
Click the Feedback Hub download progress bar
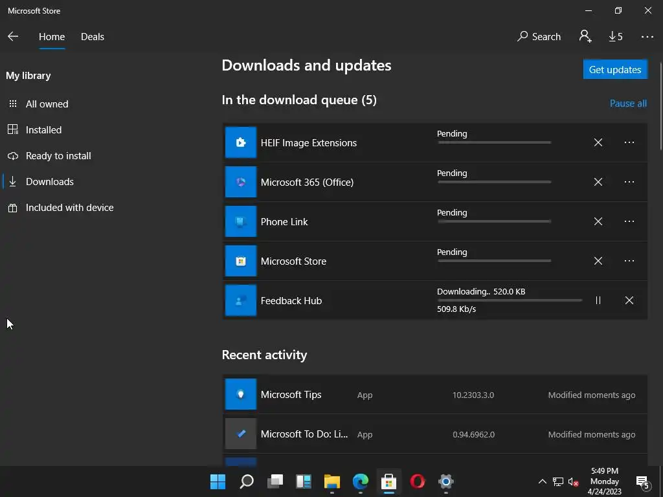(x=510, y=300)
